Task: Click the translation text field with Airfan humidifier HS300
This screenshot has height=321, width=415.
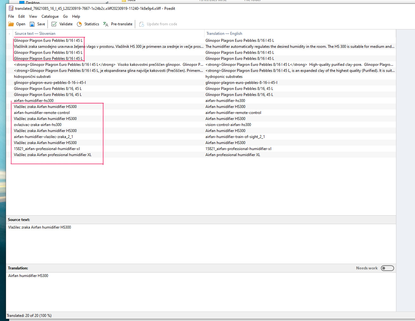Action: tap(201, 291)
